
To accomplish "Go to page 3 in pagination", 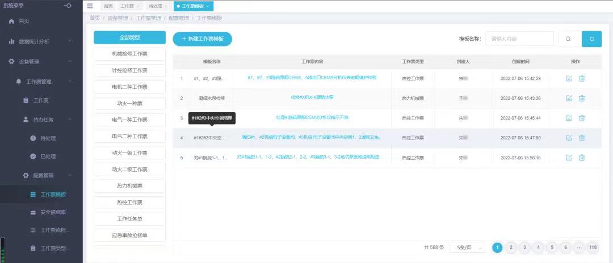I will coord(524,247).
